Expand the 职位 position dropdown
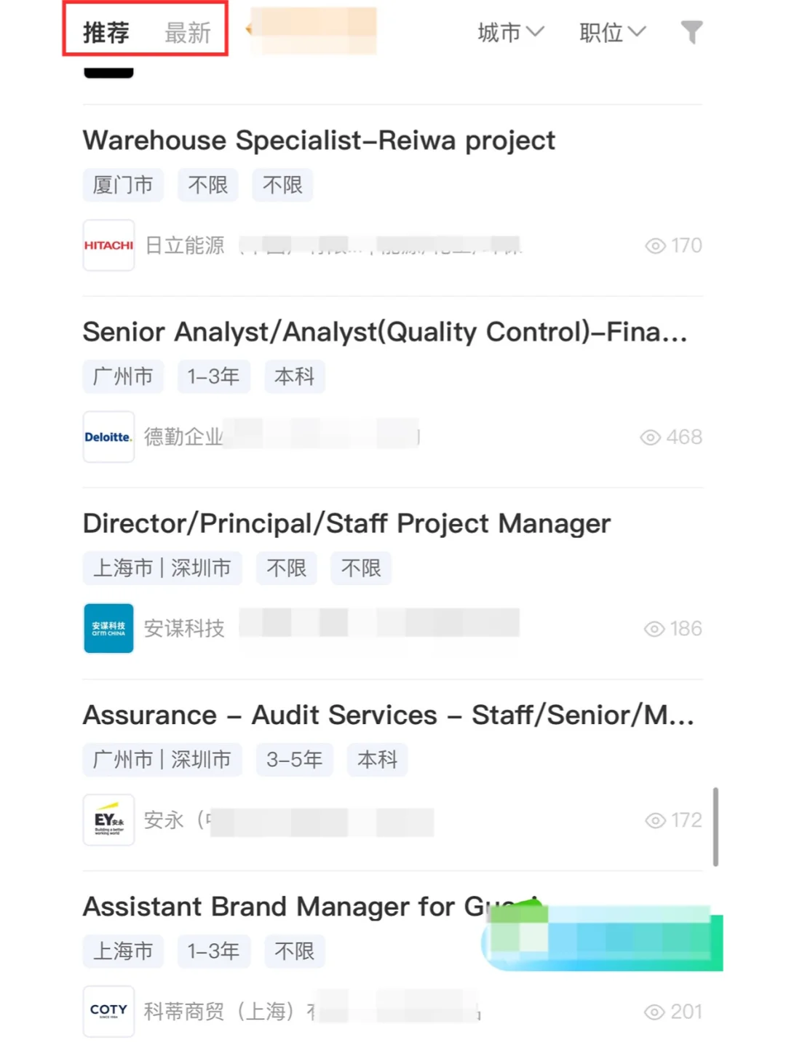 click(x=613, y=33)
